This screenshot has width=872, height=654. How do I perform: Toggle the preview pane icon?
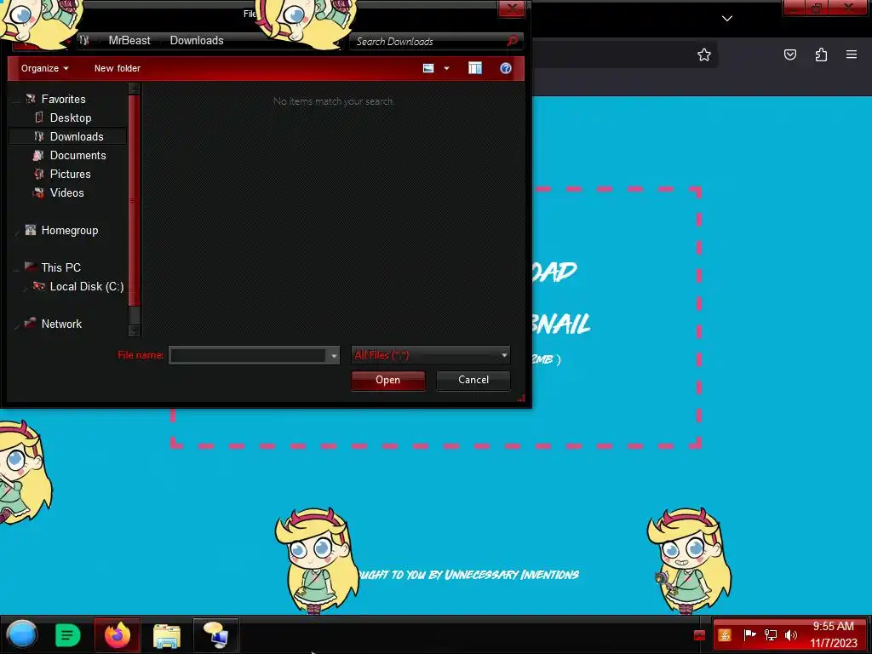click(475, 68)
